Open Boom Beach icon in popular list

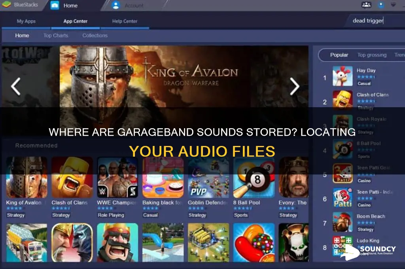343,222
